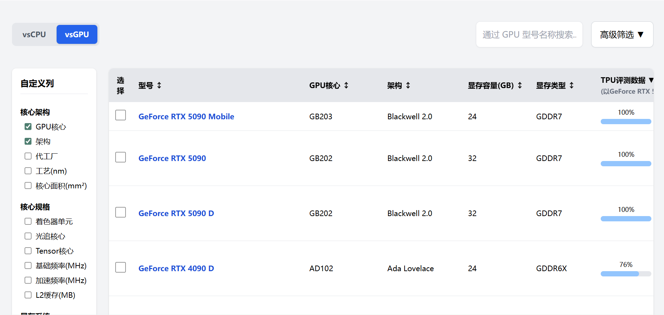The image size is (664, 315).
Task: Enable the 代工厂 column checkbox
Action: 28,156
